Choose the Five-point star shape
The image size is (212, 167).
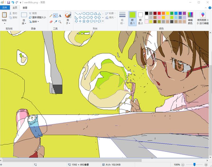pos(84,21)
